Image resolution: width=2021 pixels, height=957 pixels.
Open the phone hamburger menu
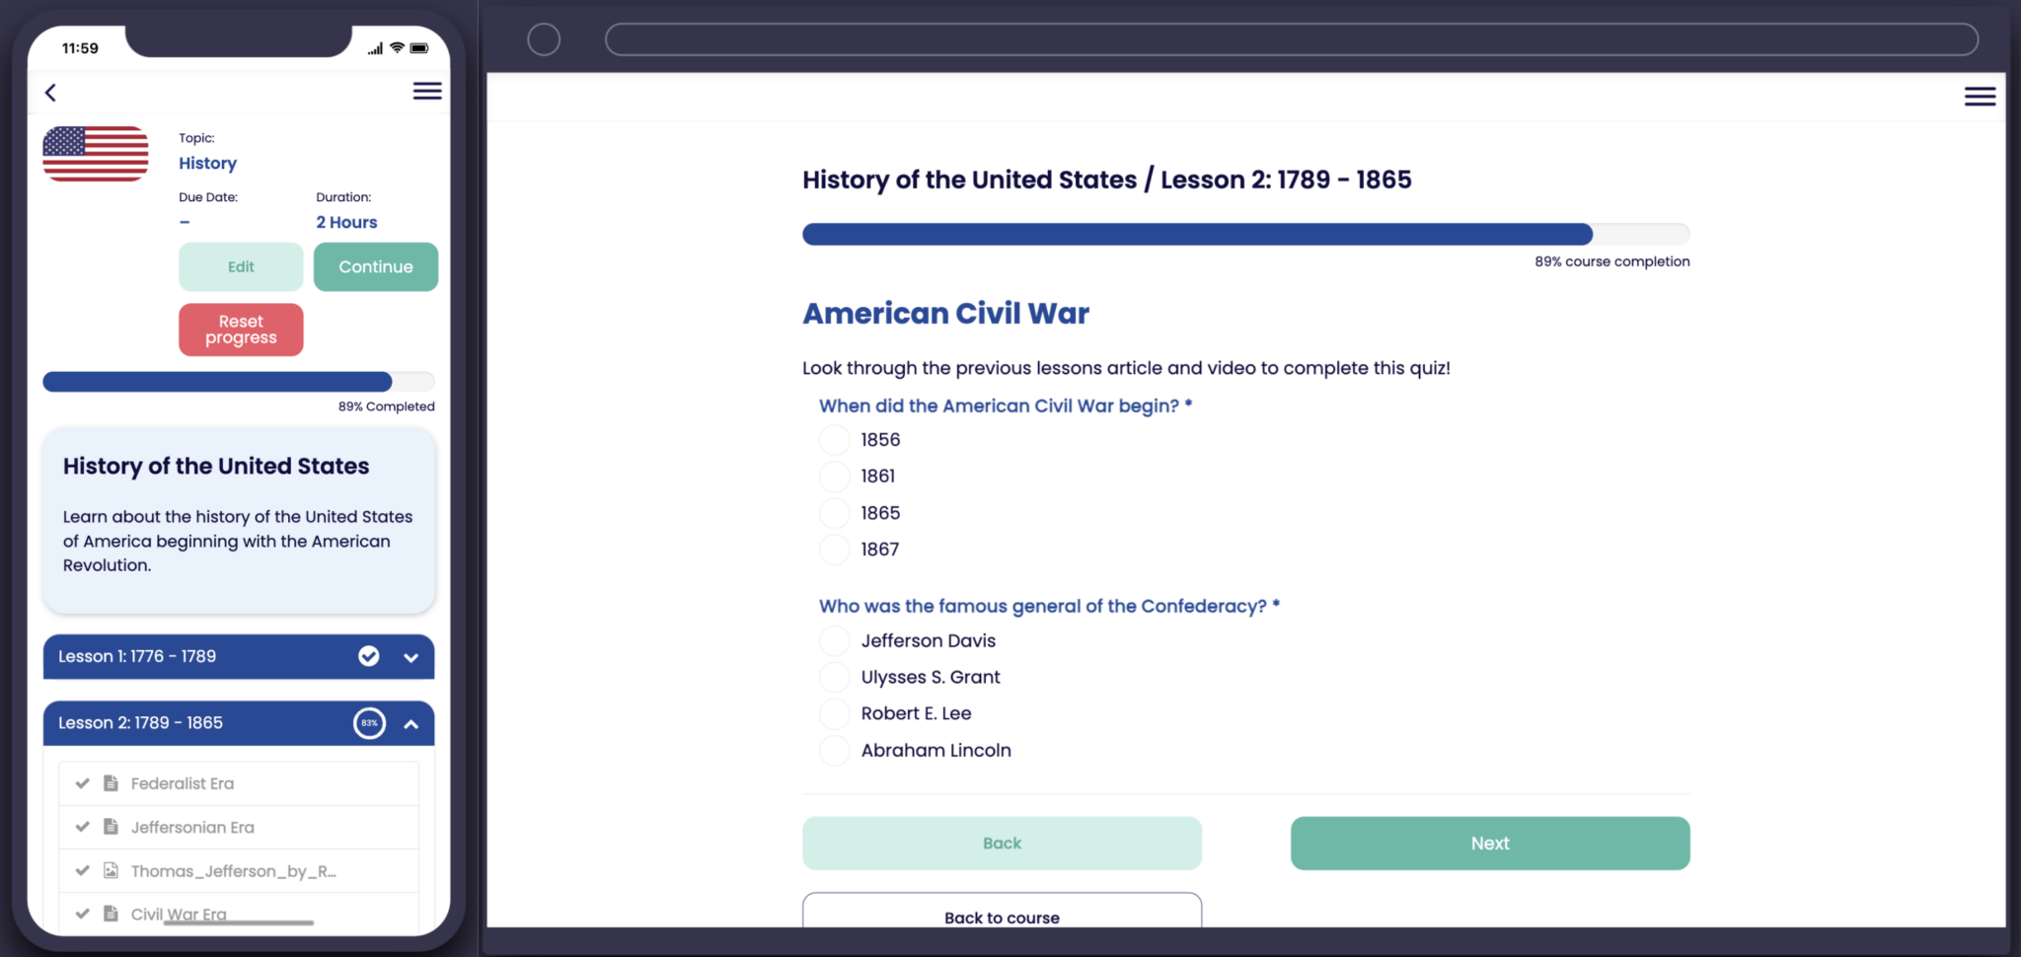click(427, 91)
